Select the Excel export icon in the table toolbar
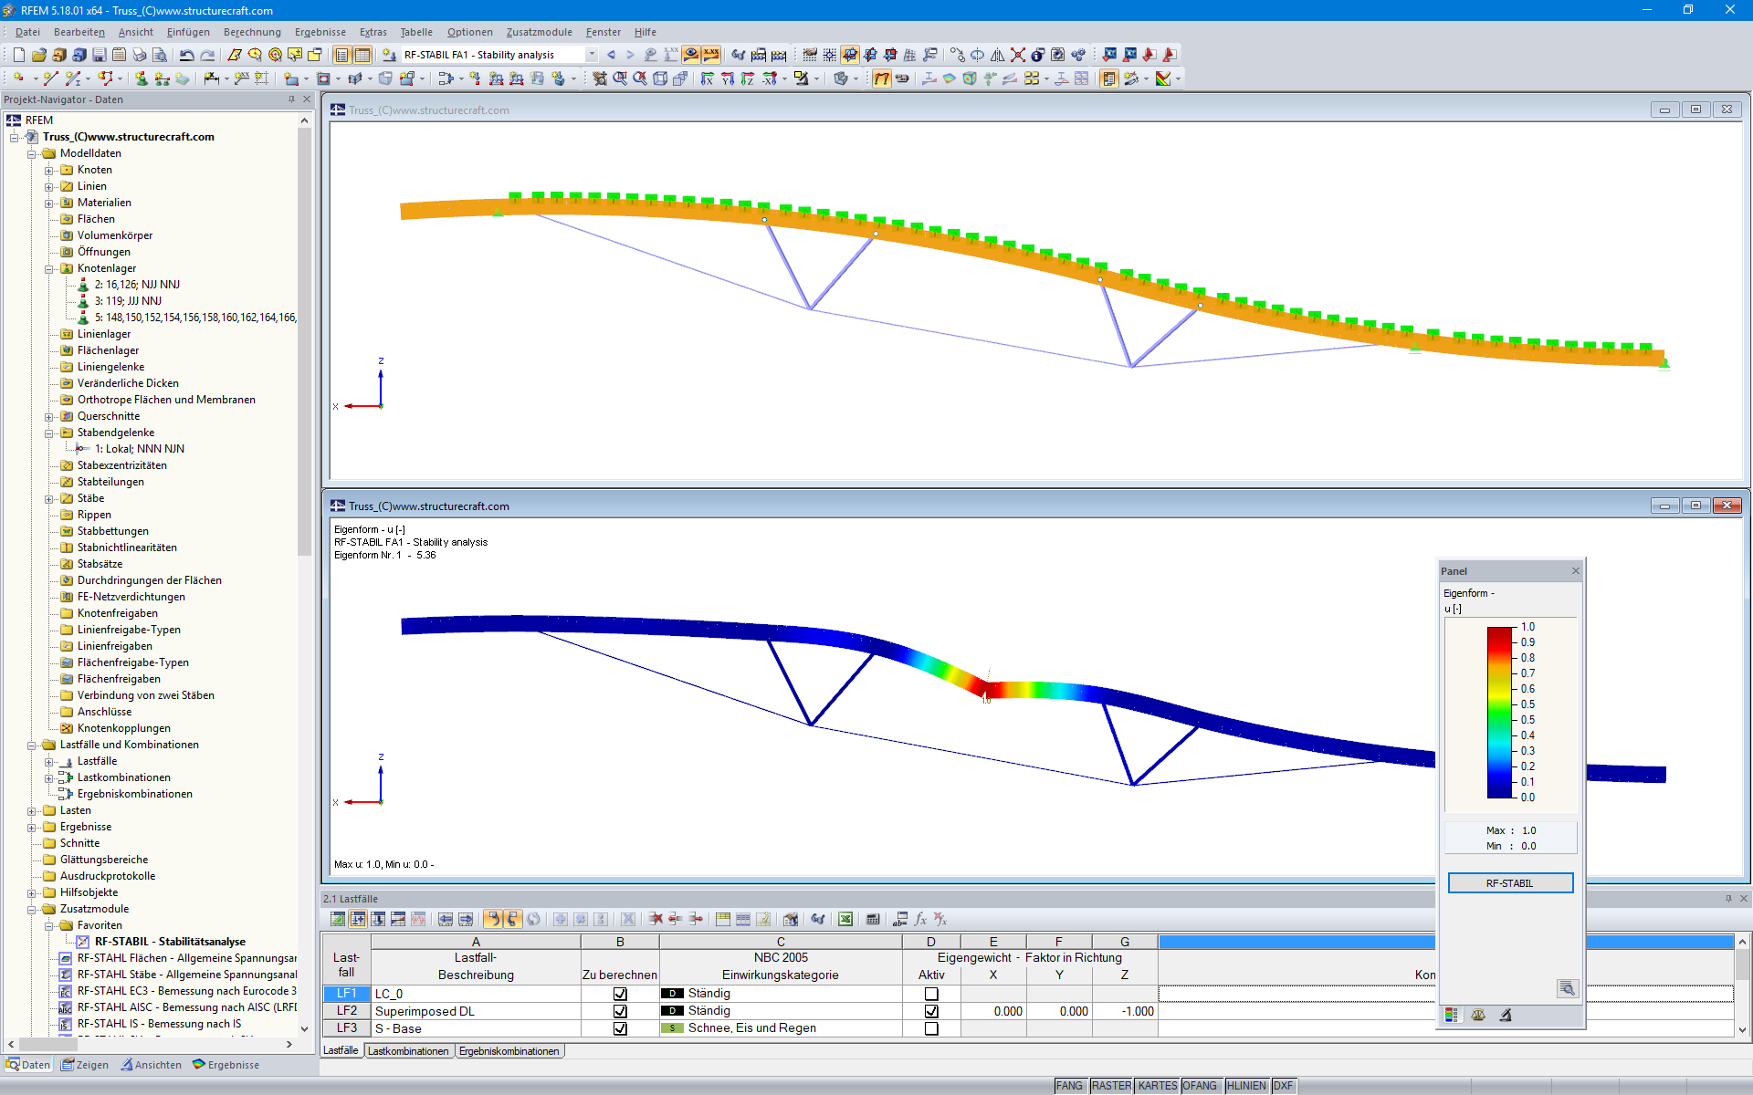 coord(845,919)
